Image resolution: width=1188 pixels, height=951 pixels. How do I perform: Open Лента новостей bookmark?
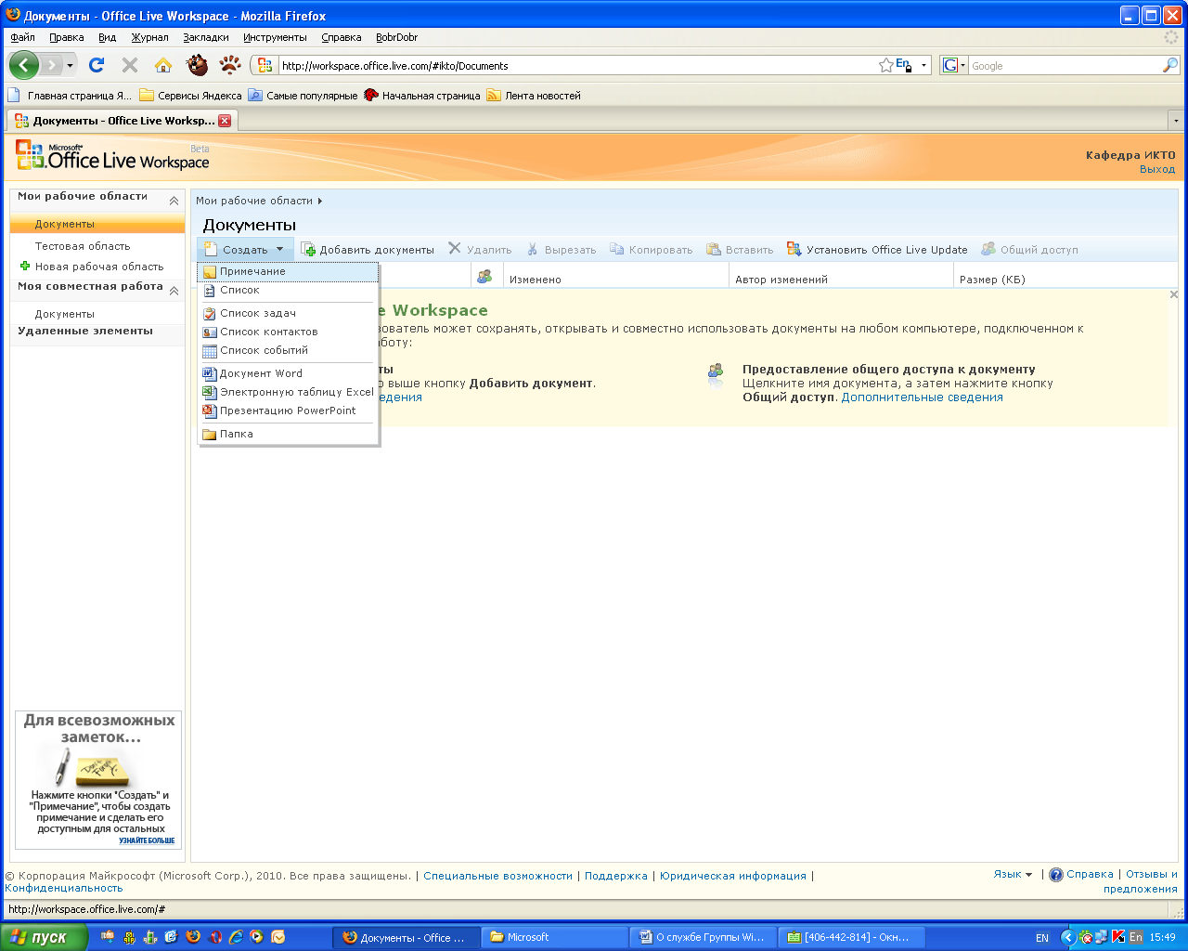[x=534, y=95]
